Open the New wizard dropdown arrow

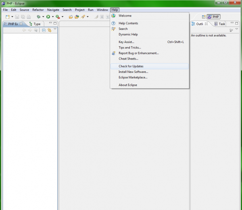coord(12,16)
